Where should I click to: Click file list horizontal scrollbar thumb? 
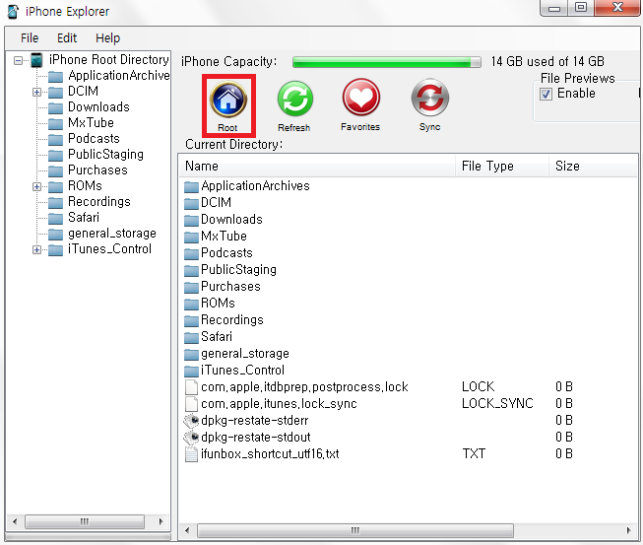coord(355,530)
